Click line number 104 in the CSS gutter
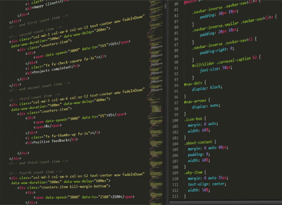 tap(175, 144)
